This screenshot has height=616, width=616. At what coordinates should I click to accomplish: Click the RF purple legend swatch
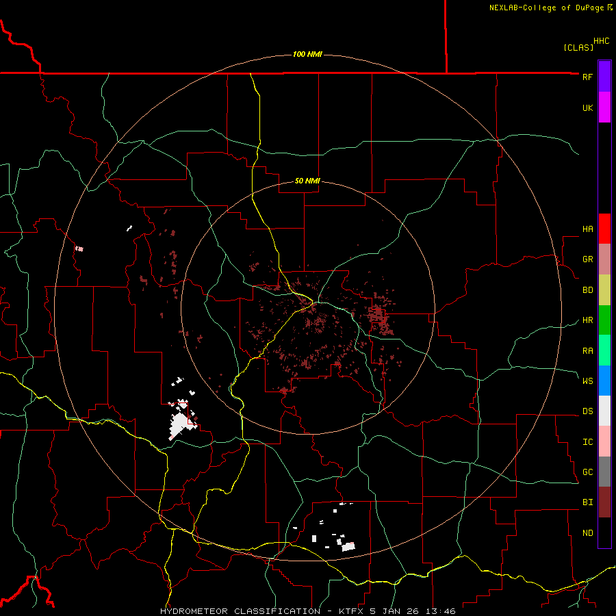tap(604, 77)
